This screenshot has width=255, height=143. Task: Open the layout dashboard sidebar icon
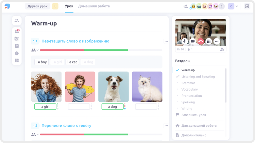pos(17,60)
